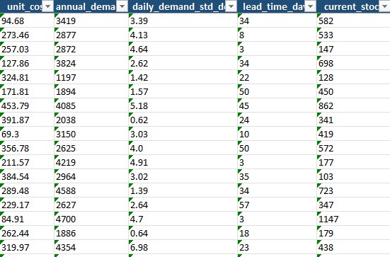390x257 pixels.
Task: Select std dev cell 6.98
Action: click(183, 247)
